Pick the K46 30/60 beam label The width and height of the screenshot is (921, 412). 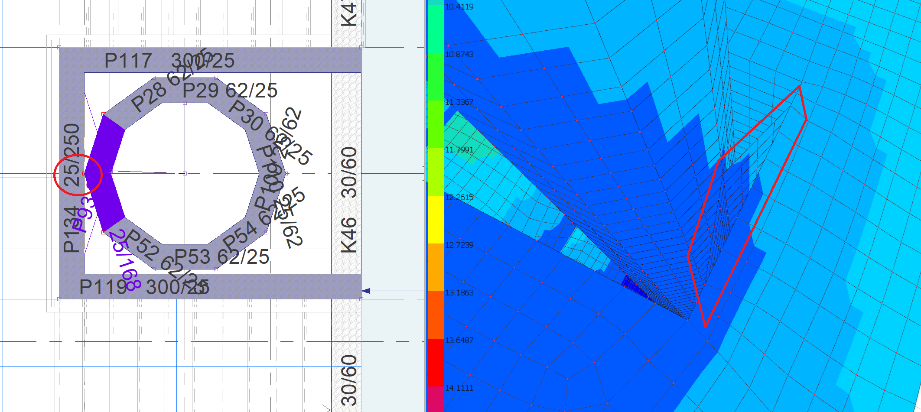(349, 199)
